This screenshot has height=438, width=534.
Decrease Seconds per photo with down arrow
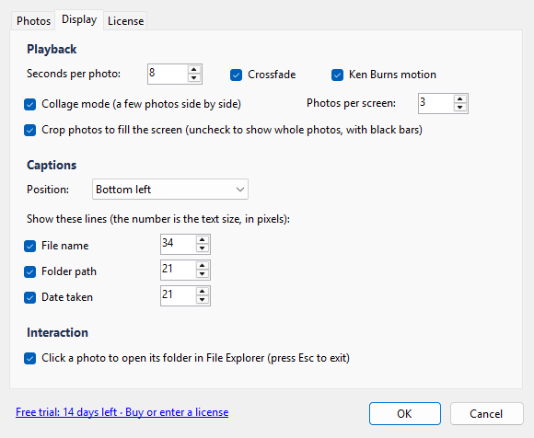(x=193, y=78)
